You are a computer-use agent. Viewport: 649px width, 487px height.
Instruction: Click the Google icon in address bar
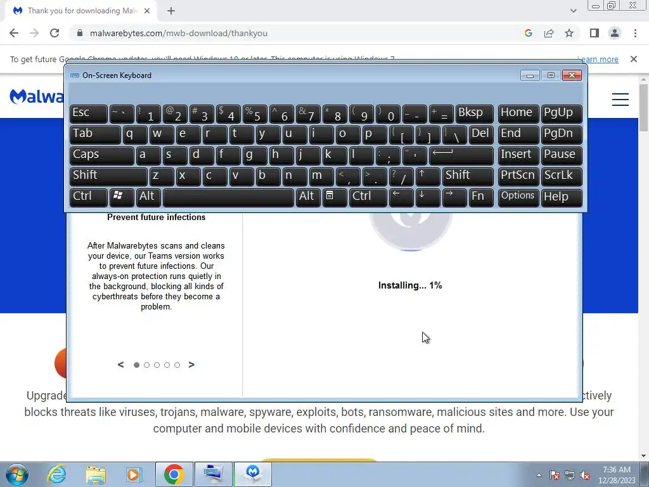tap(528, 33)
